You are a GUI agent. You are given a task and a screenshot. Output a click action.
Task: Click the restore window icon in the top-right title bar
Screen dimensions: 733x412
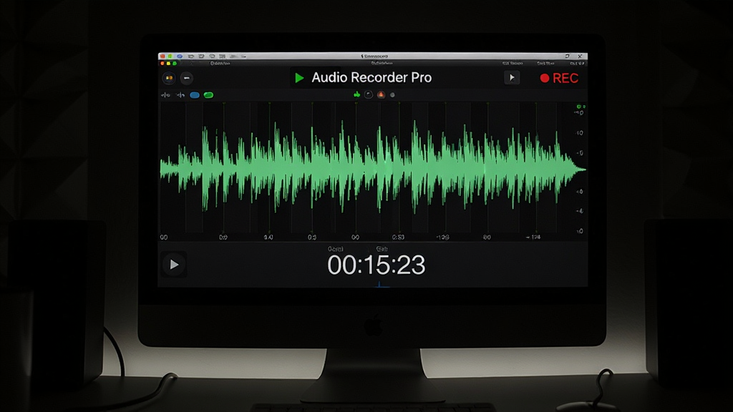pyautogui.click(x=567, y=56)
